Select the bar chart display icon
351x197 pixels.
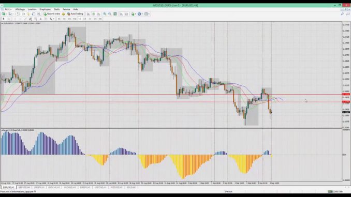point(89,14)
